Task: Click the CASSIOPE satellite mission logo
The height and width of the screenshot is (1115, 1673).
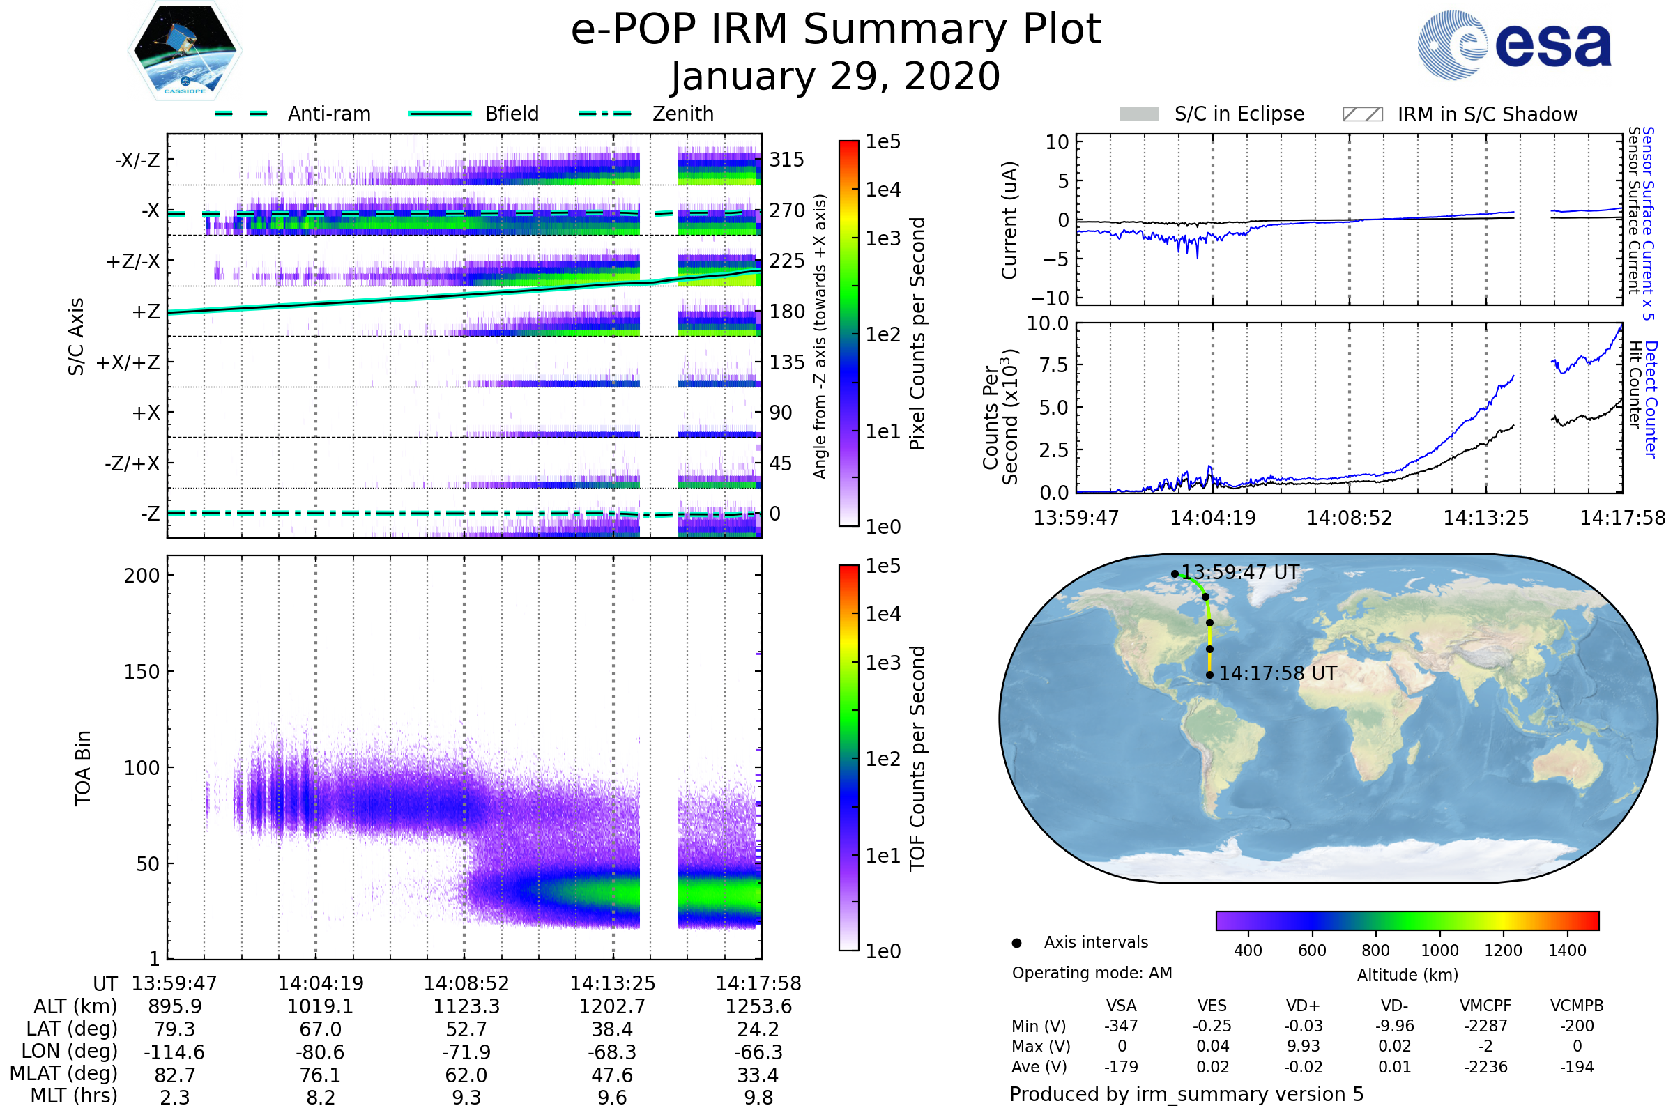Action: (185, 51)
